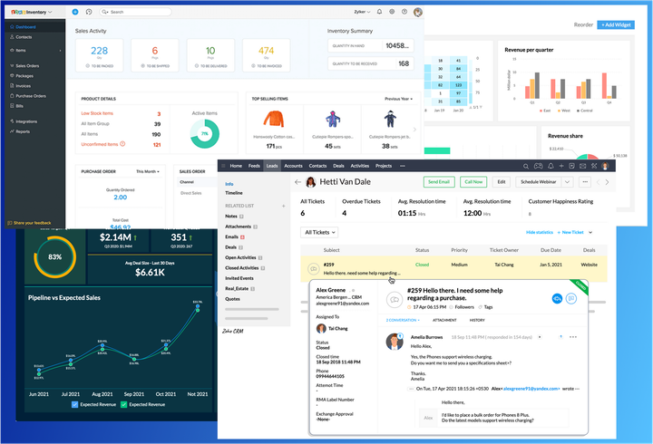653x444 pixels.
Task: Click the Edit button on the lead page
Action: [x=502, y=182]
